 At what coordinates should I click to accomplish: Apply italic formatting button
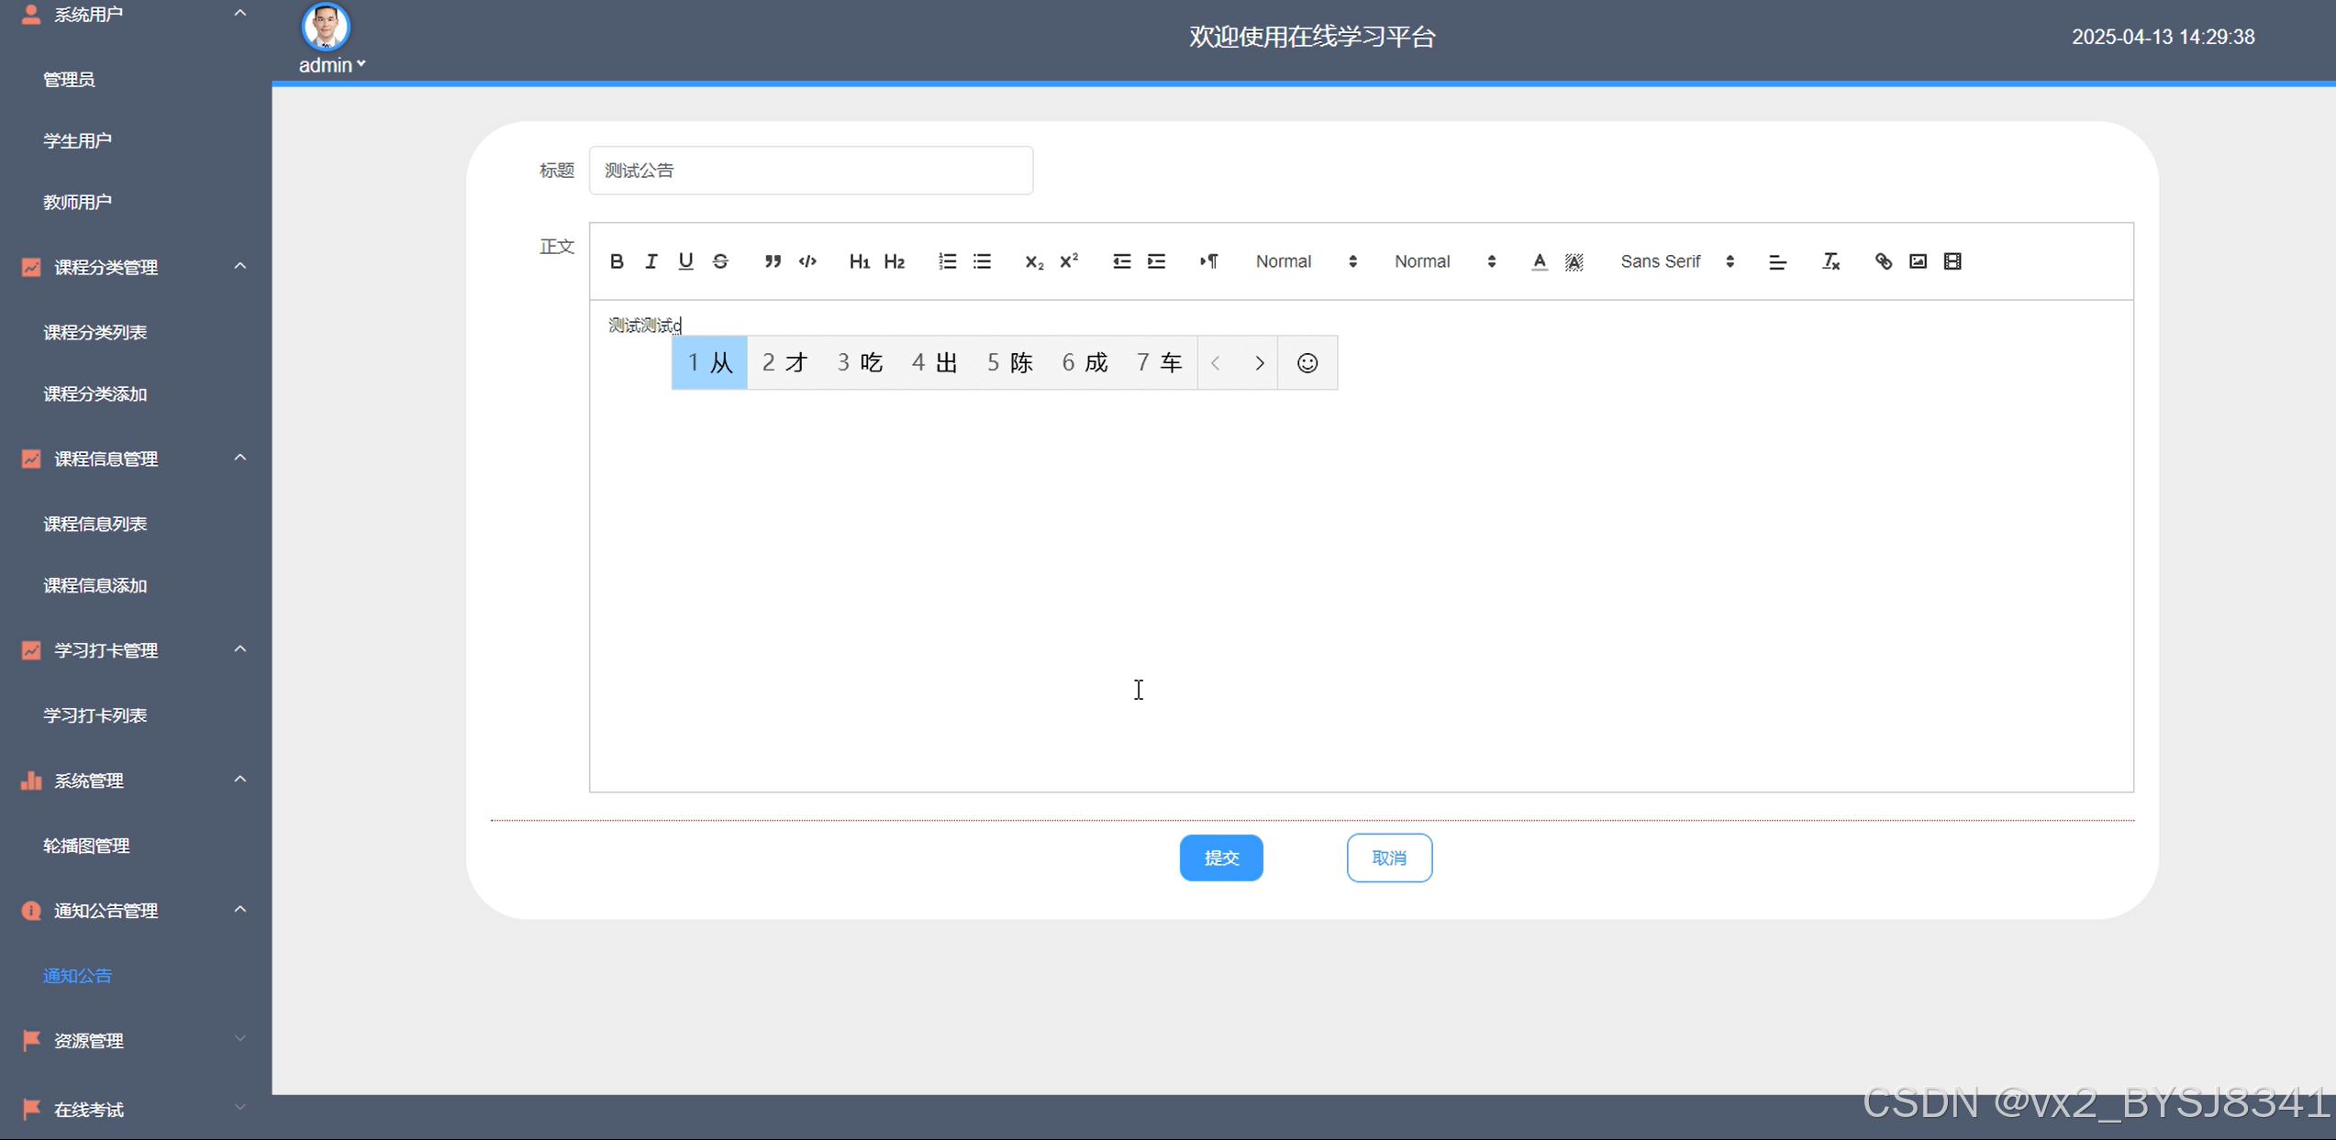point(651,261)
